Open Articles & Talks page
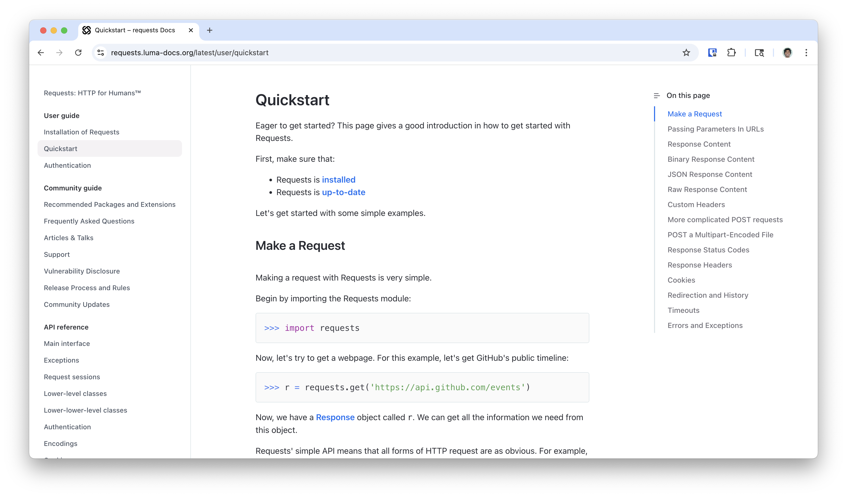 [x=69, y=238]
